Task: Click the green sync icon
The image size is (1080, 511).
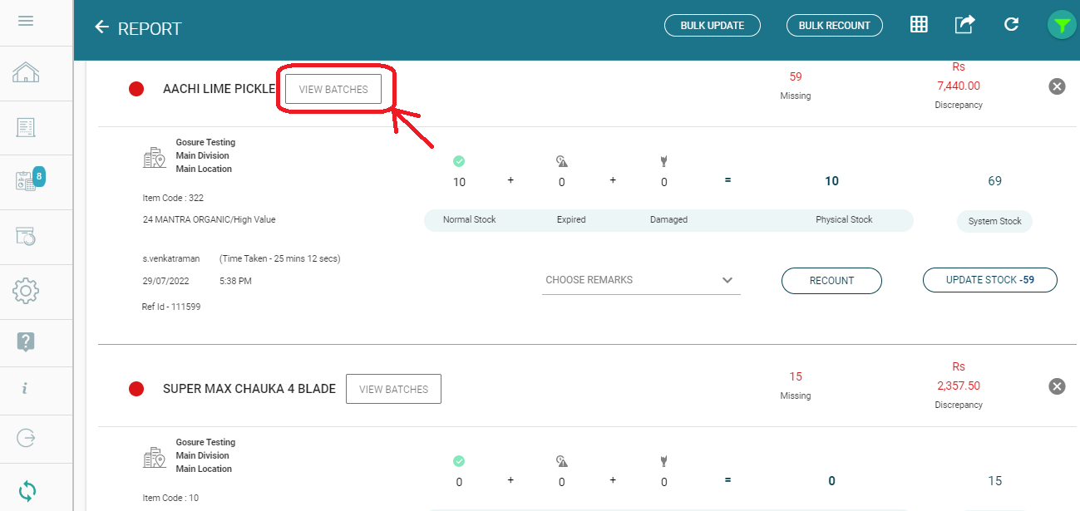Action: [27, 490]
